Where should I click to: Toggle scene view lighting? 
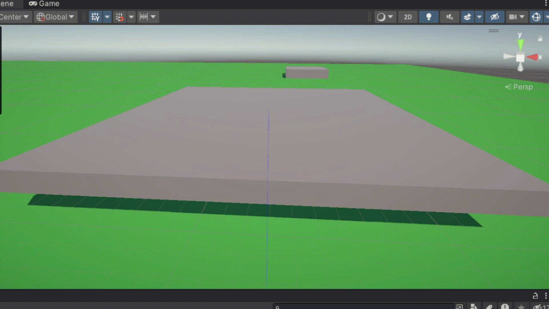(429, 17)
